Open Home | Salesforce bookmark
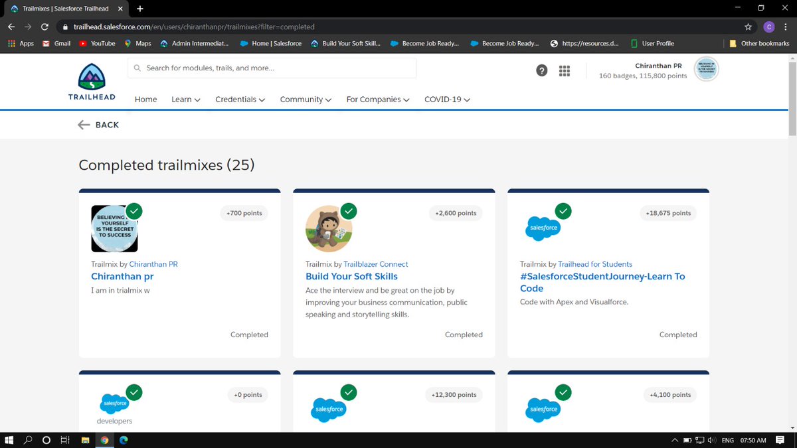The height and width of the screenshot is (448, 797). coord(271,43)
